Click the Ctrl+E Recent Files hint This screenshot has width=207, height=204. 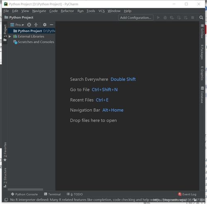(102, 100)
